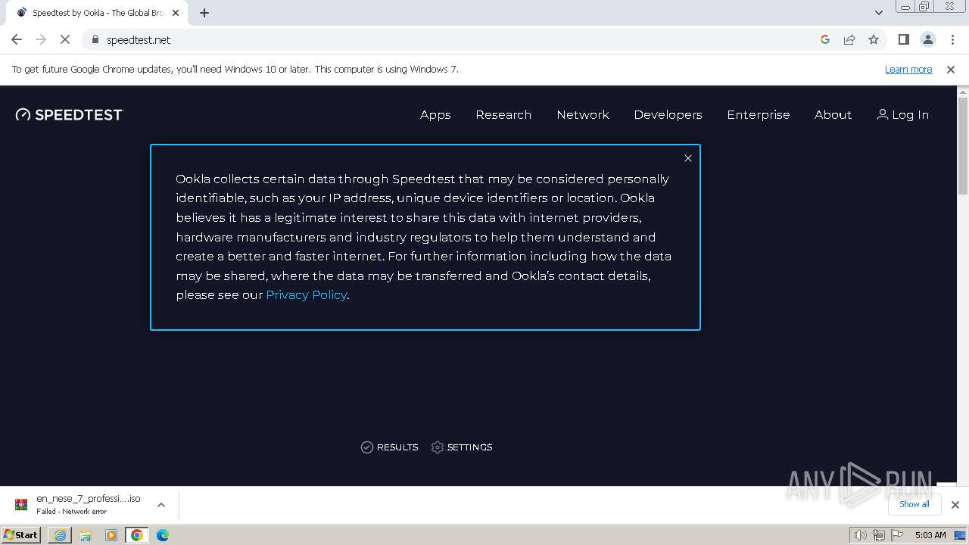Viewport: 969px width, 545px height.
Task: Stop loading the page
Action: [65, 39]
